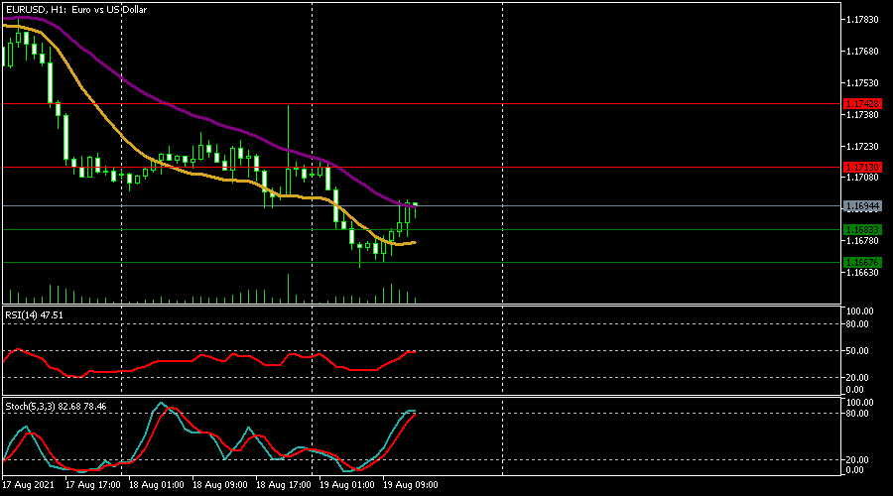Screen dimensions: 893x496
Task: Click the time axis label '18 Aug 17:00'
Action: point(284,485)
